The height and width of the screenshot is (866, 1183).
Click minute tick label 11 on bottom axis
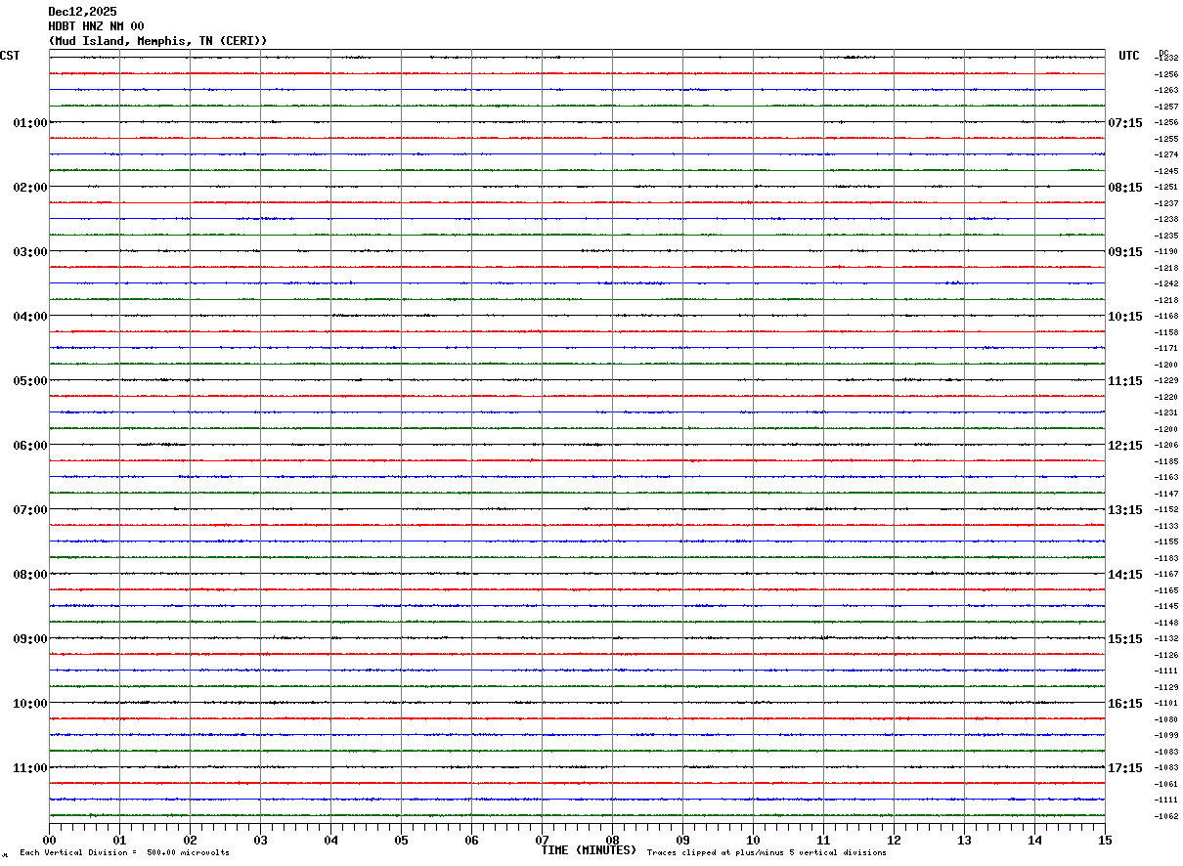[x=823, y=840]
